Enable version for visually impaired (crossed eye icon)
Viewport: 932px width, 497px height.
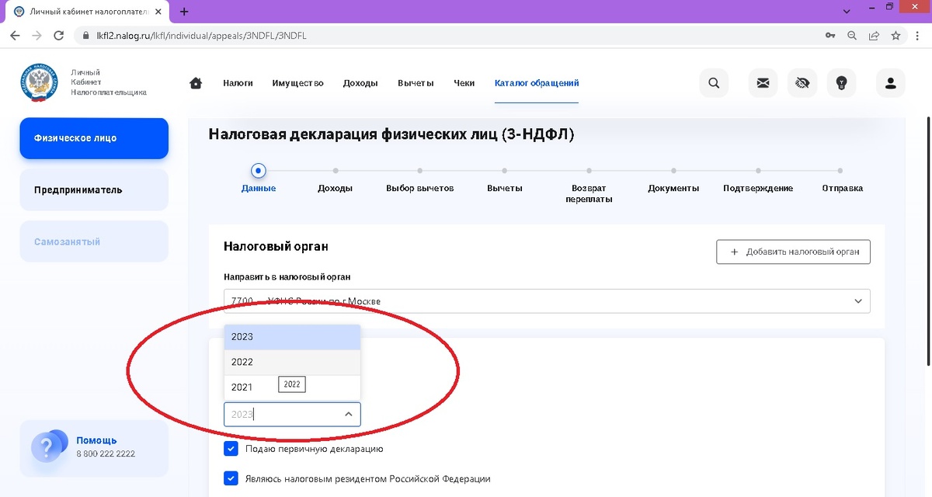pos(802,83)
